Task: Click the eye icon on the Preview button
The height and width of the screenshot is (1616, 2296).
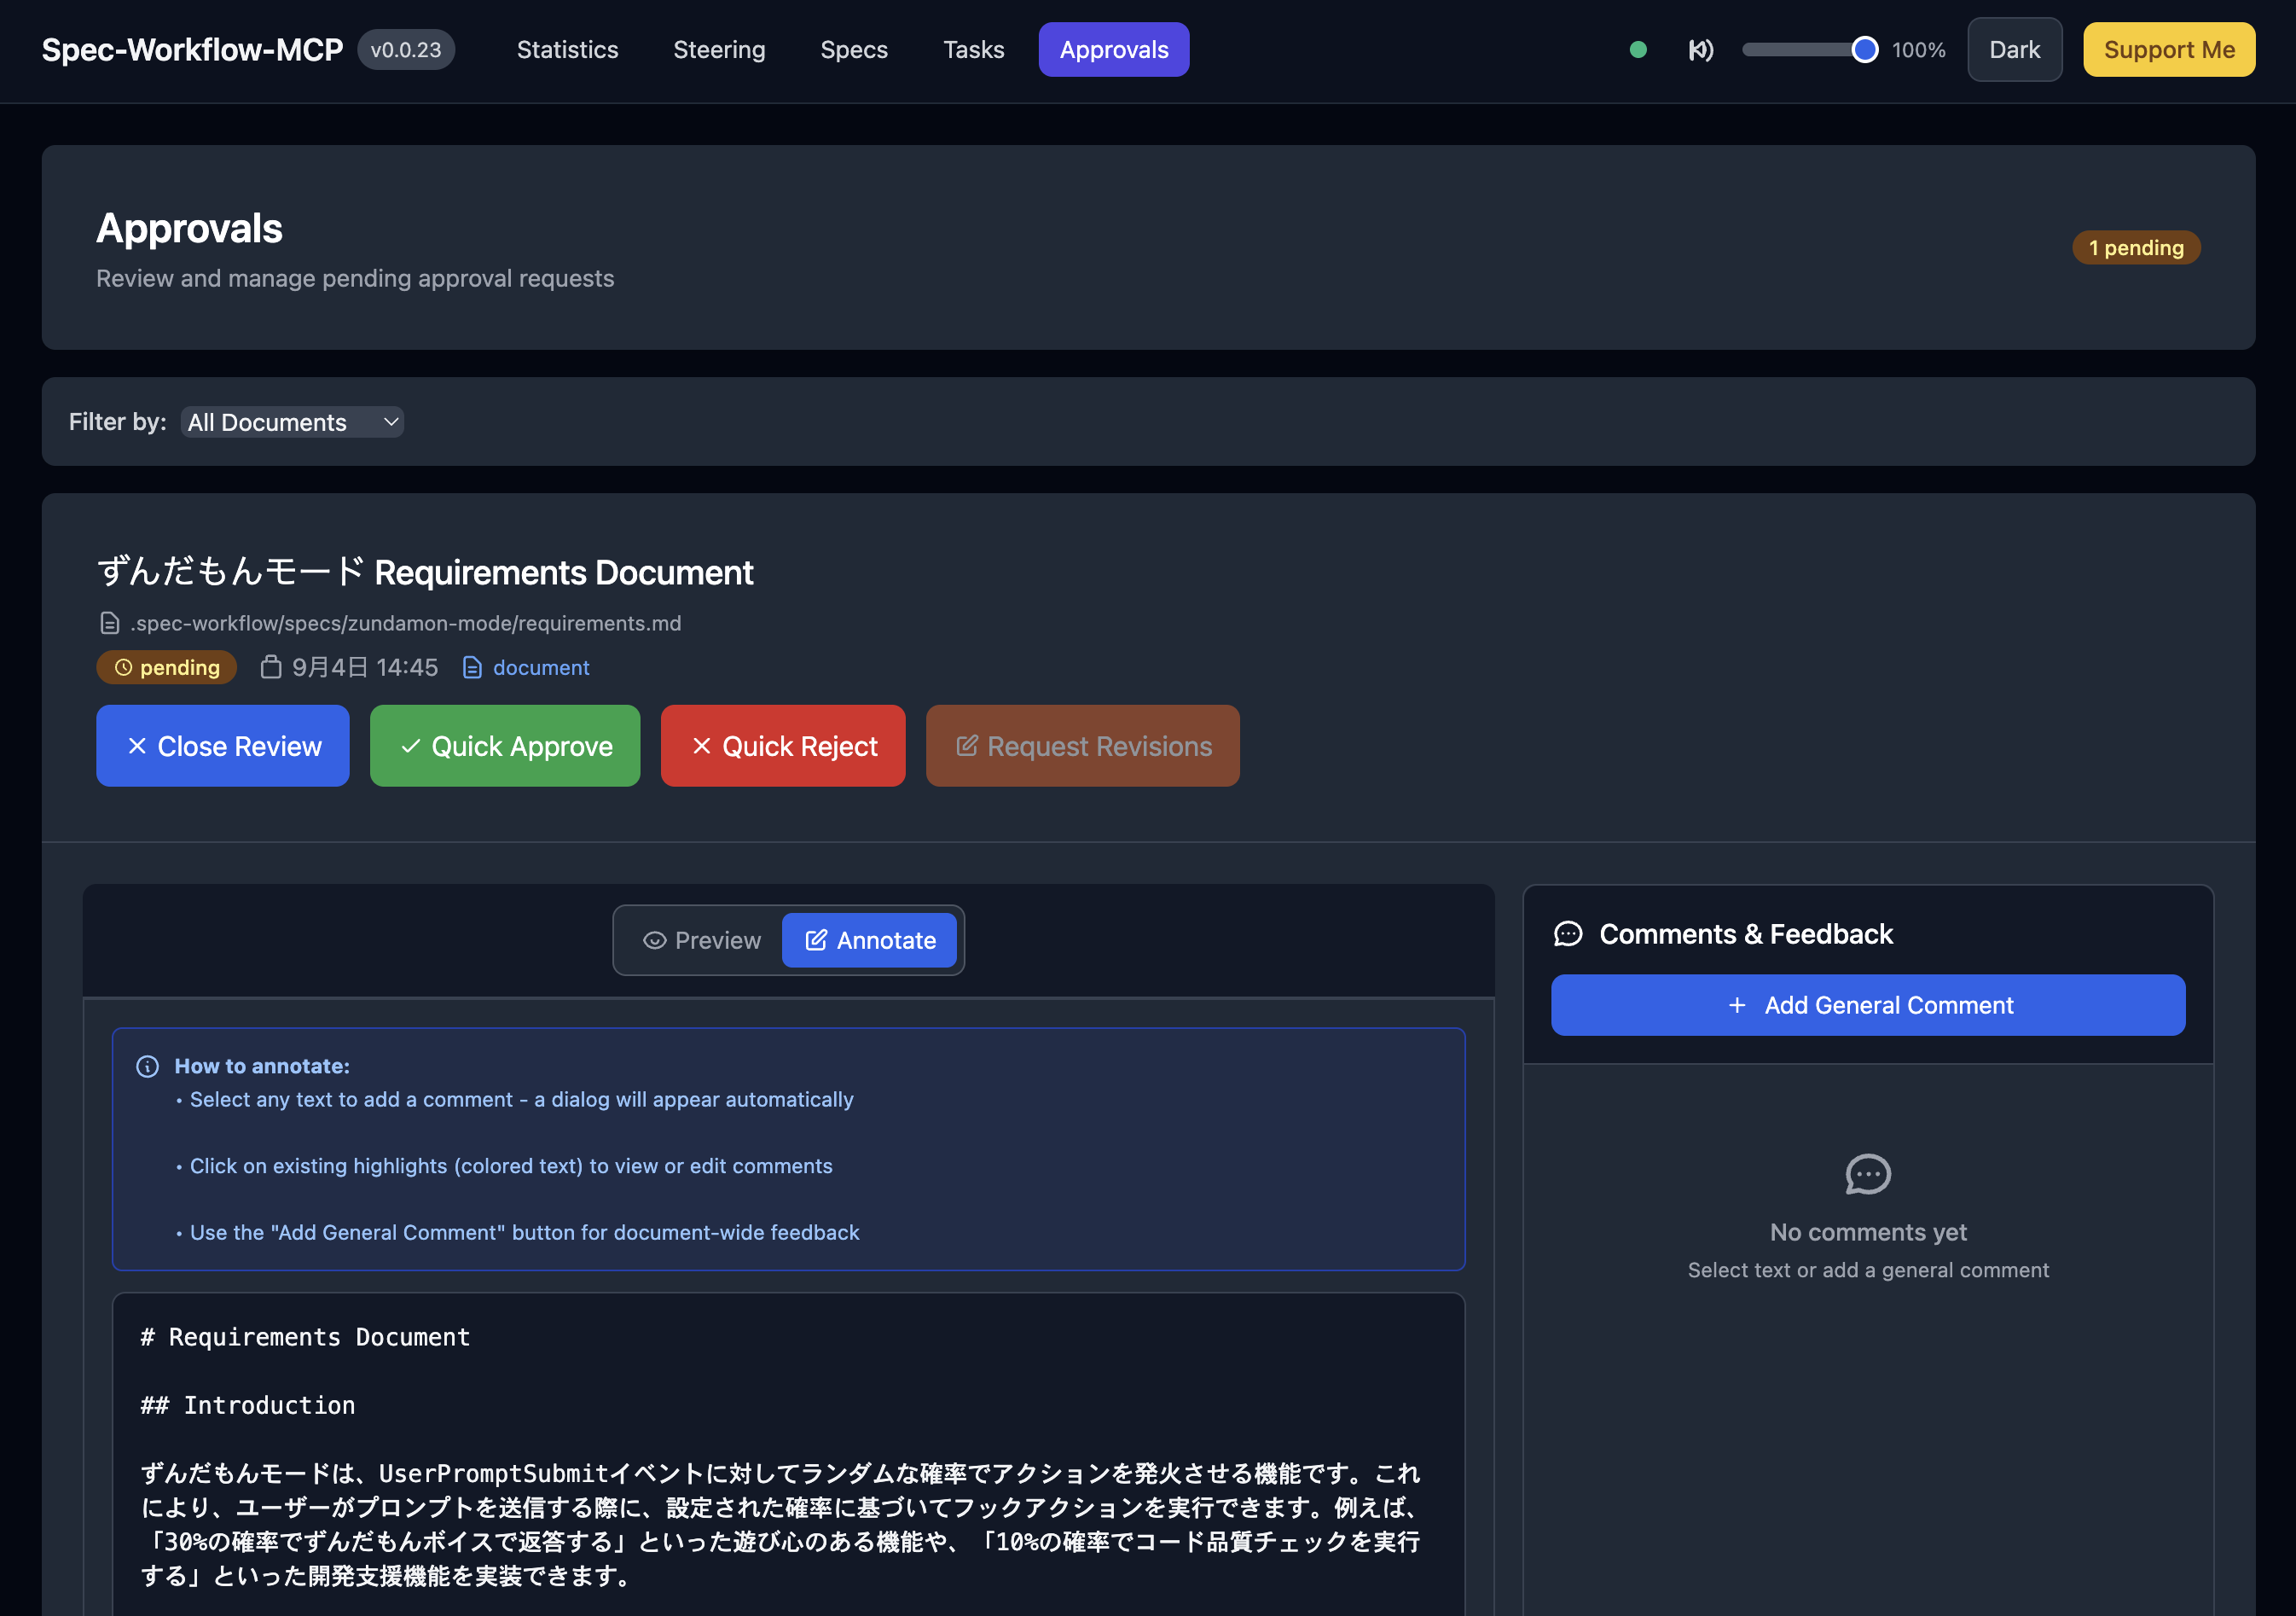Action: click(655, 940)
